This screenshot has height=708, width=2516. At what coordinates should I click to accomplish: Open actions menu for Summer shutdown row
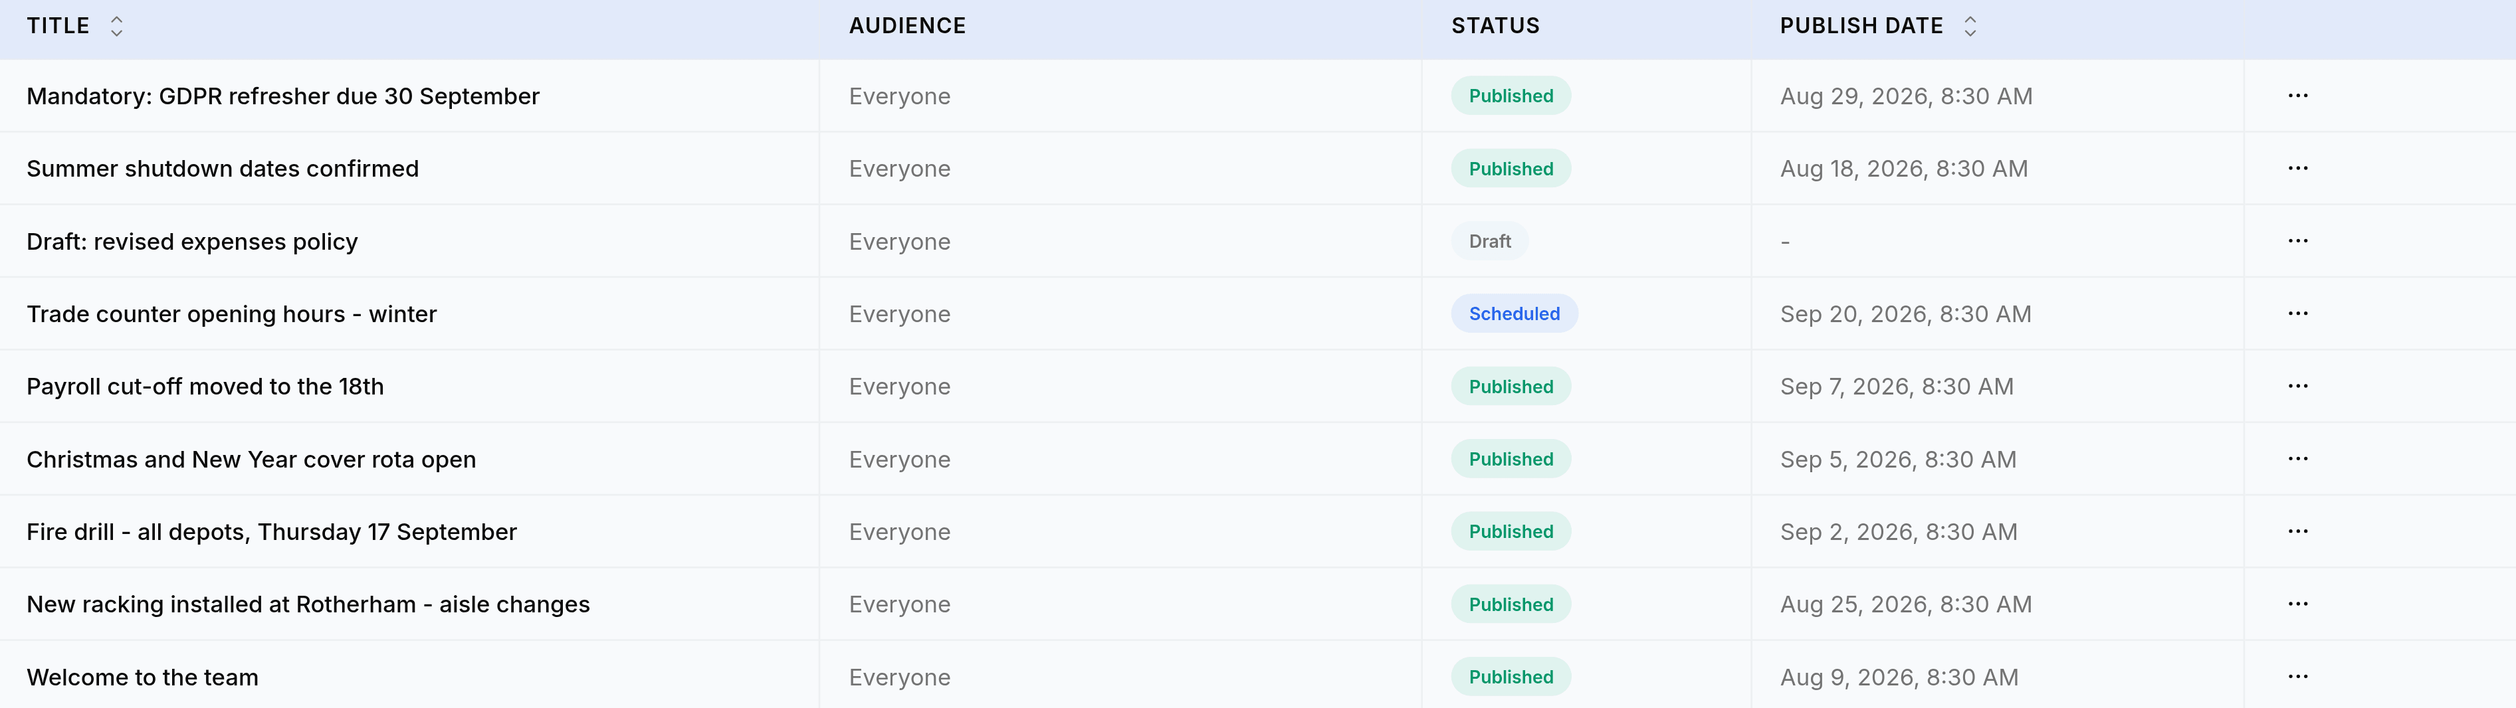(2297, 168)
